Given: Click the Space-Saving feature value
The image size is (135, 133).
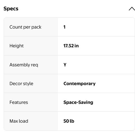Looking at the screenshot, I should pos(78,102).
